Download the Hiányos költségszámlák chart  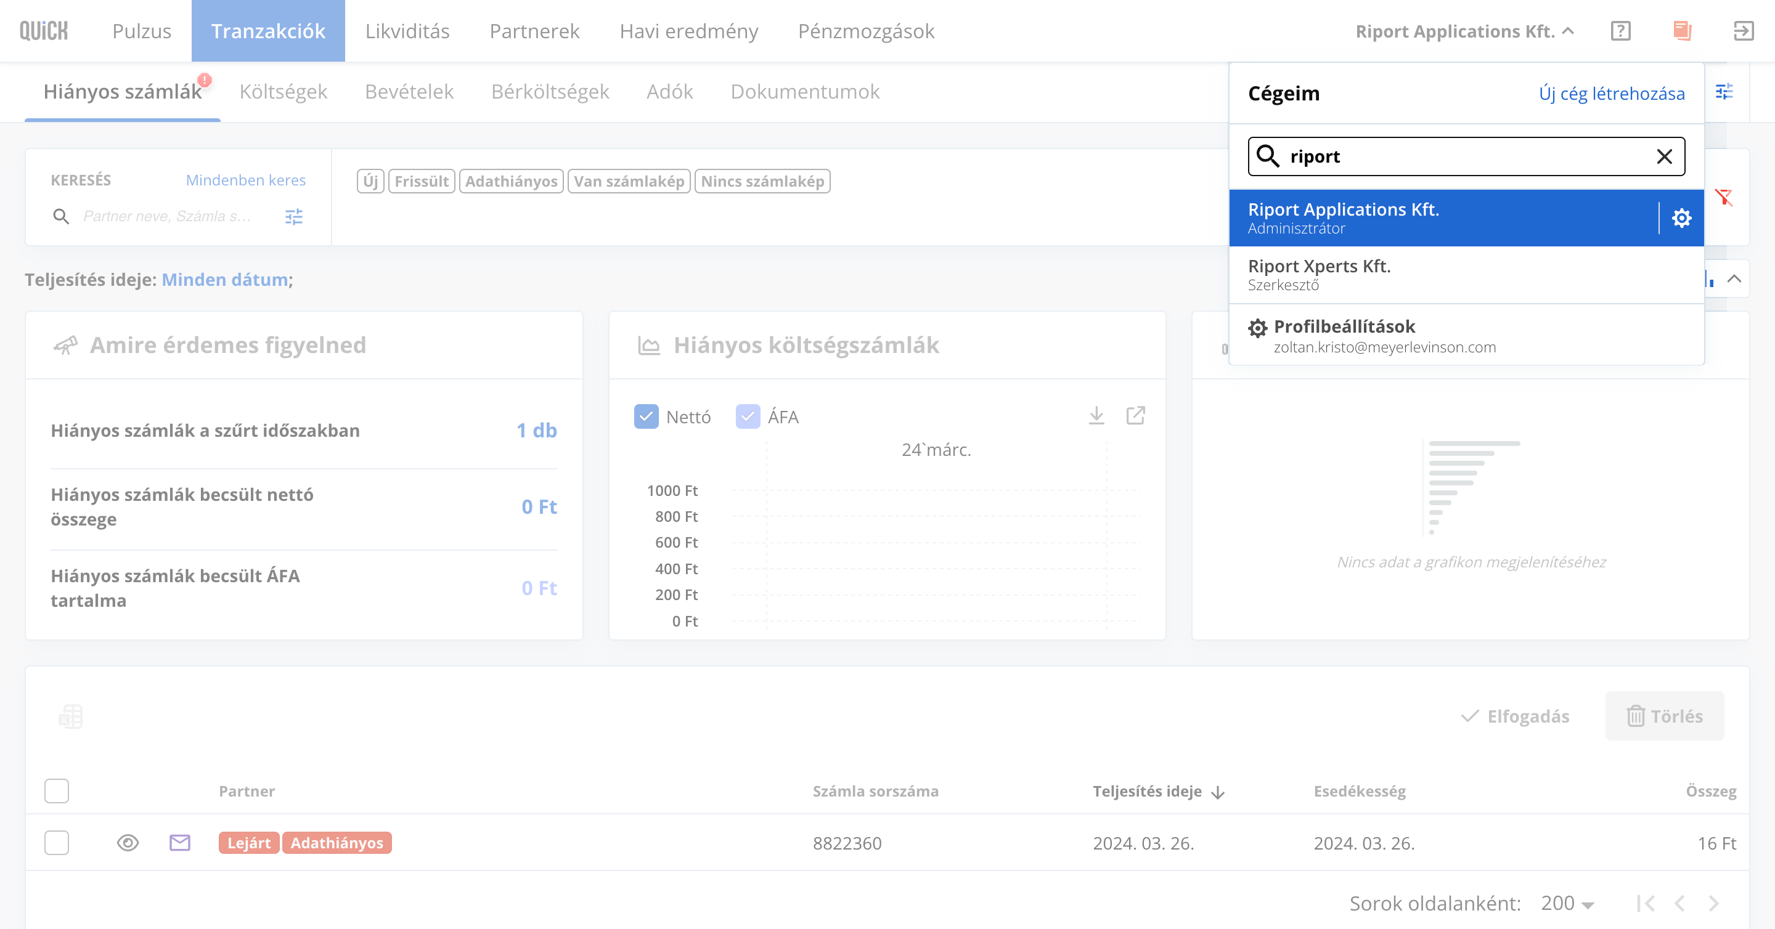pyautogui.click(x=1096, y=415)
